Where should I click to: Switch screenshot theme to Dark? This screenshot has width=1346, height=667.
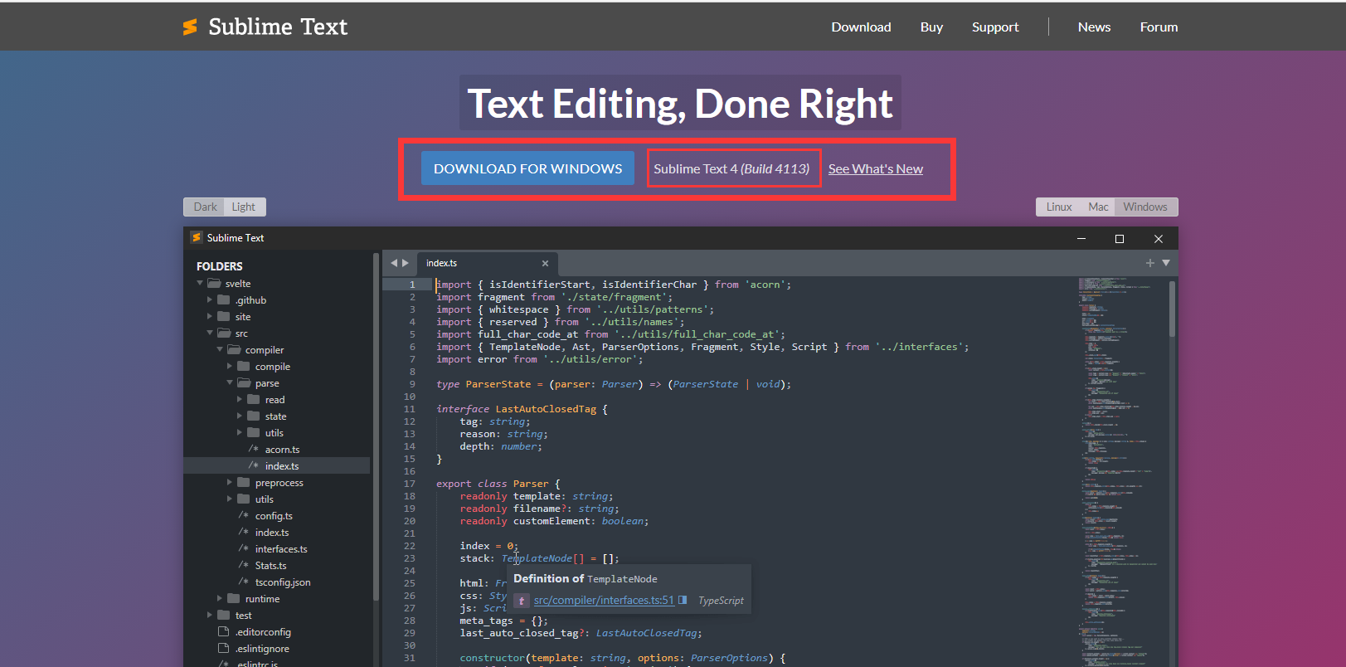205,207
